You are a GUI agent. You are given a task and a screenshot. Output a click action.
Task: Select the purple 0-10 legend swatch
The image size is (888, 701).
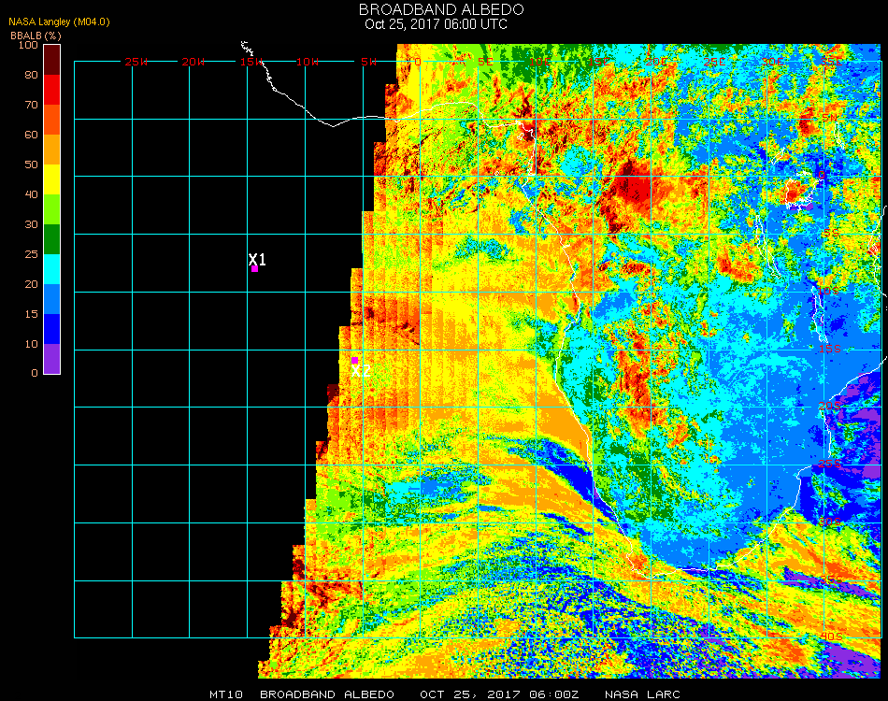[52, 359]
